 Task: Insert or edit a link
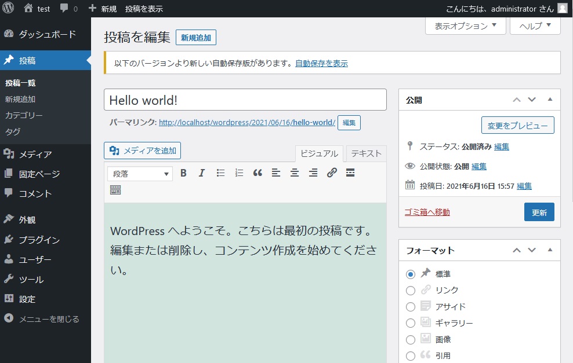[332, 173]
